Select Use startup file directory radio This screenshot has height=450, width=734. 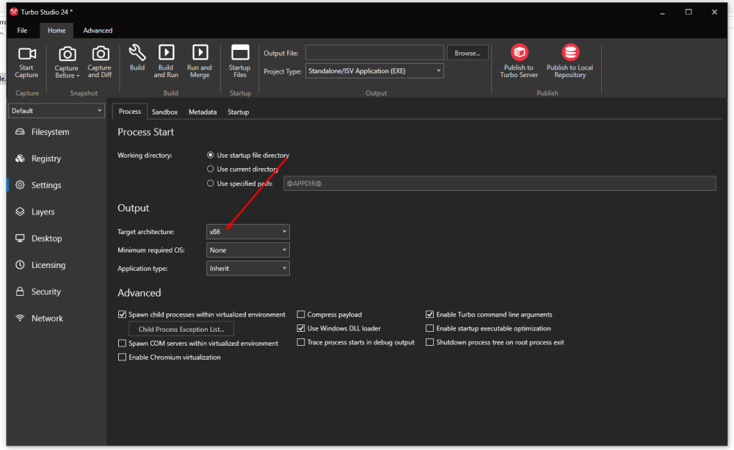point(211,155)
